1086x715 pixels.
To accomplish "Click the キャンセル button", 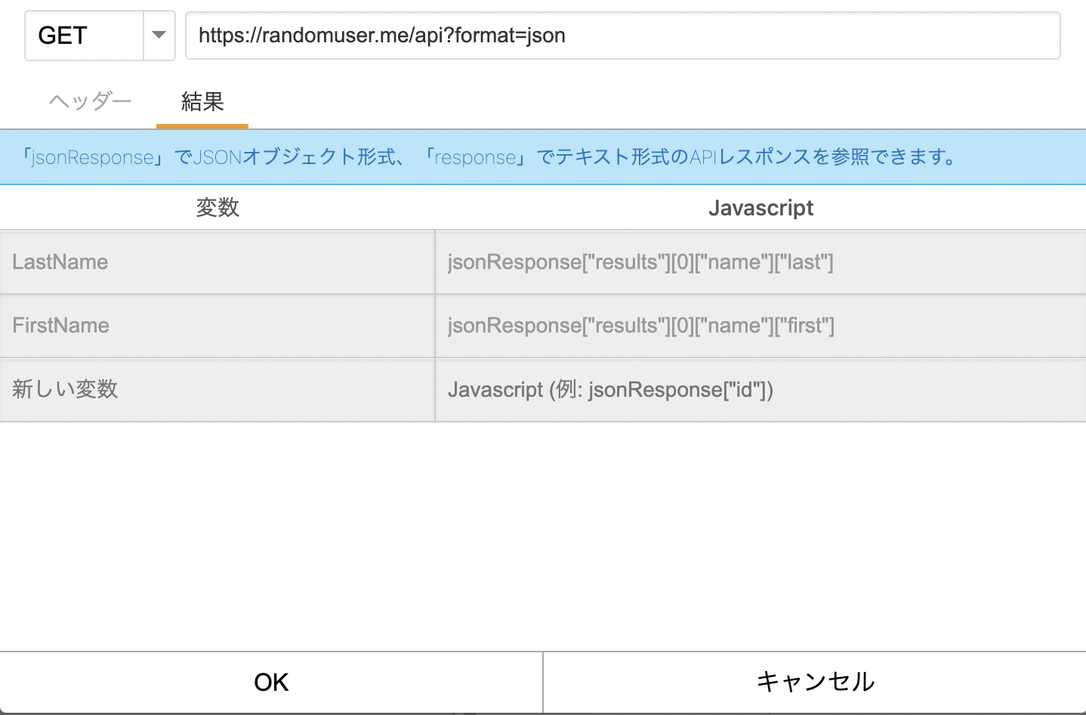I will (x=815, y=682).
